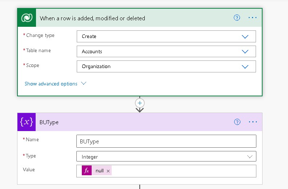The width and height of the screenshot is (288, 189).
Task: Open help for the Dataverse trigger
Action: tap(237, 18)
